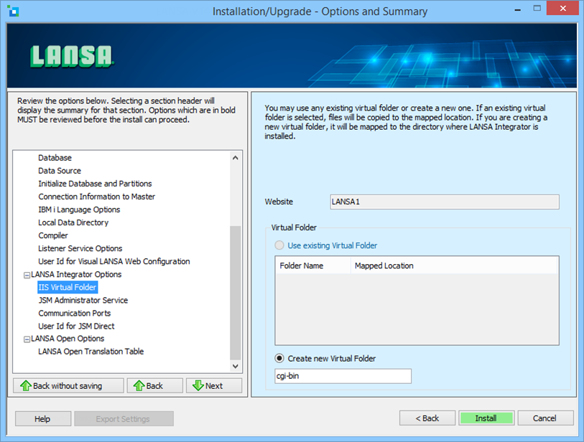The width and height of the screenshot is (584, 442).
Task: Click the Mapped Location column header
Action: click(454, 265)
